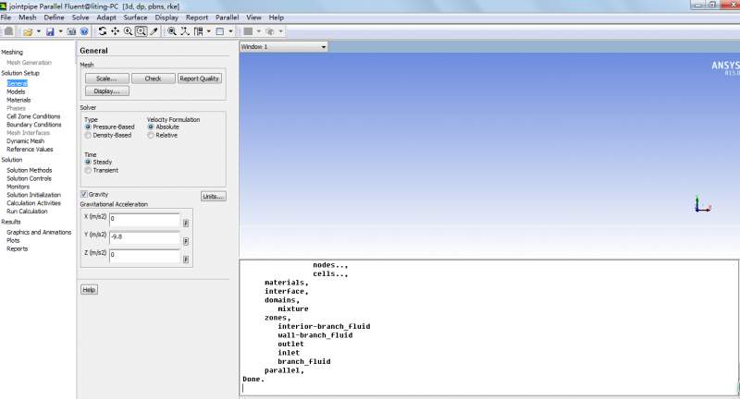Open the Window 1 dropdown selector
This screenshot has height=399, width=740.
click(284, 46)
